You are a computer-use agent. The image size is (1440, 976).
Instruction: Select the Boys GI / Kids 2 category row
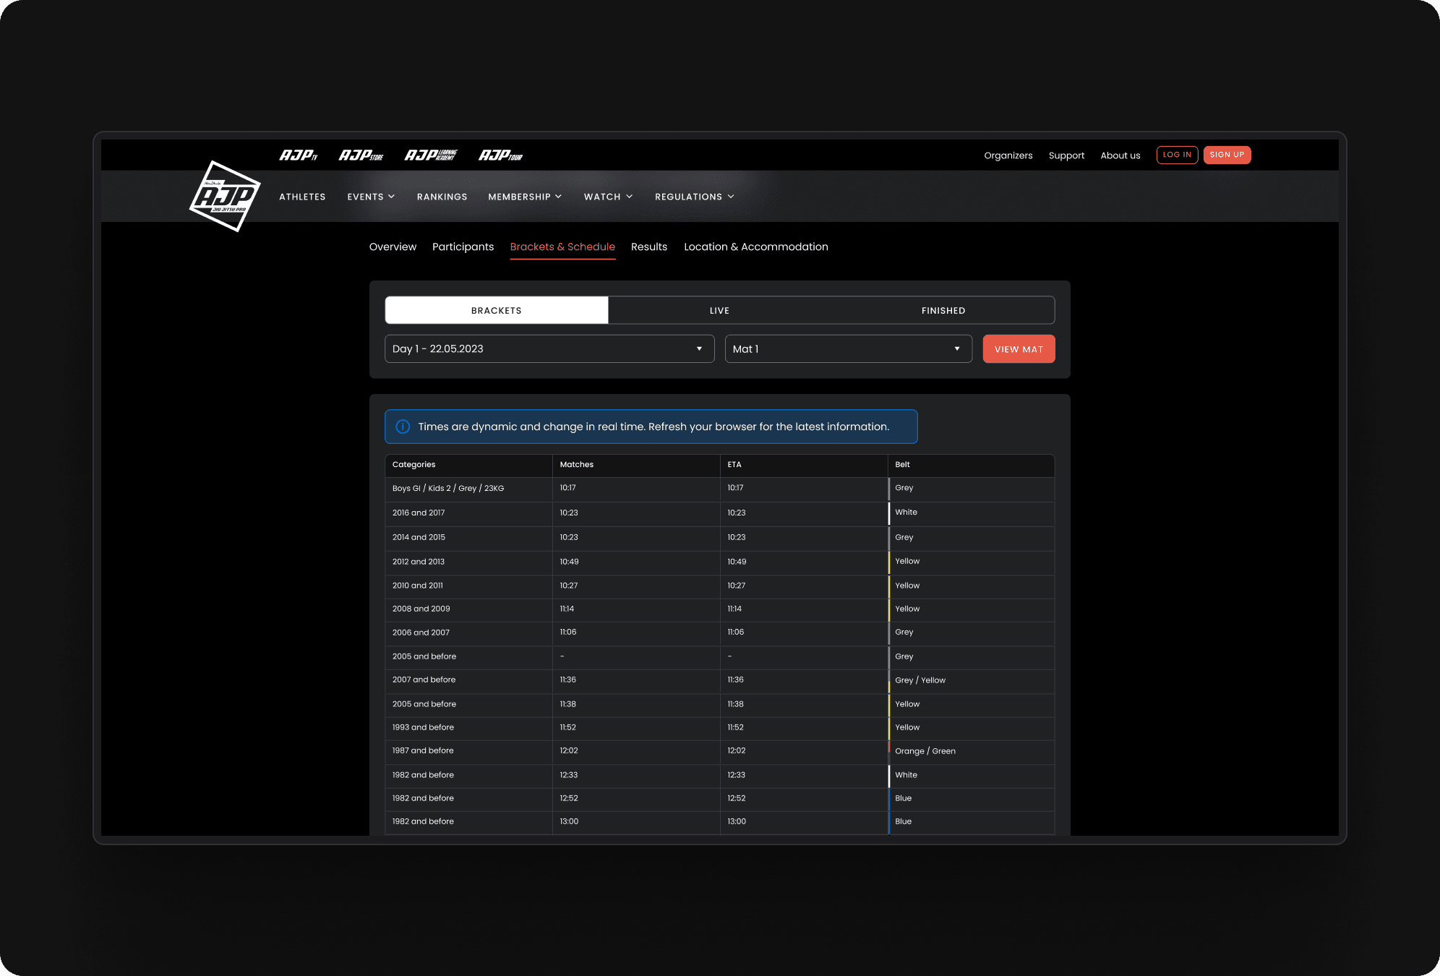coord(447,489)
